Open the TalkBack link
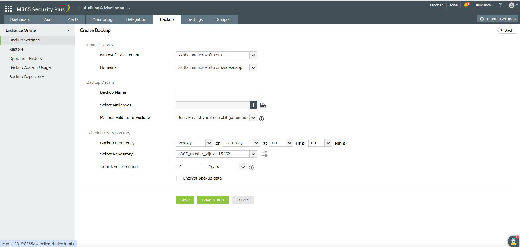This screenshot has height=247, width=520. pyautogui.click(x=483, y=5)
